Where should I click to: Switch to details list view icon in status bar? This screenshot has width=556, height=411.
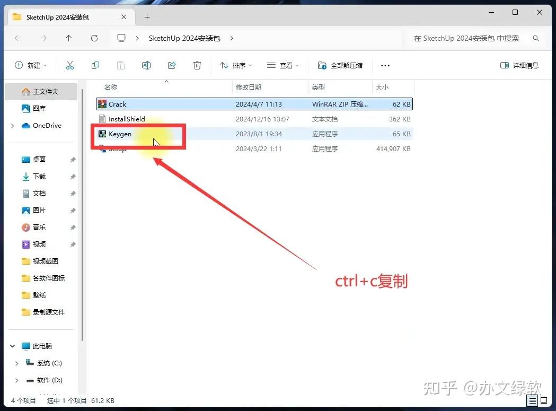click(532, 401)
